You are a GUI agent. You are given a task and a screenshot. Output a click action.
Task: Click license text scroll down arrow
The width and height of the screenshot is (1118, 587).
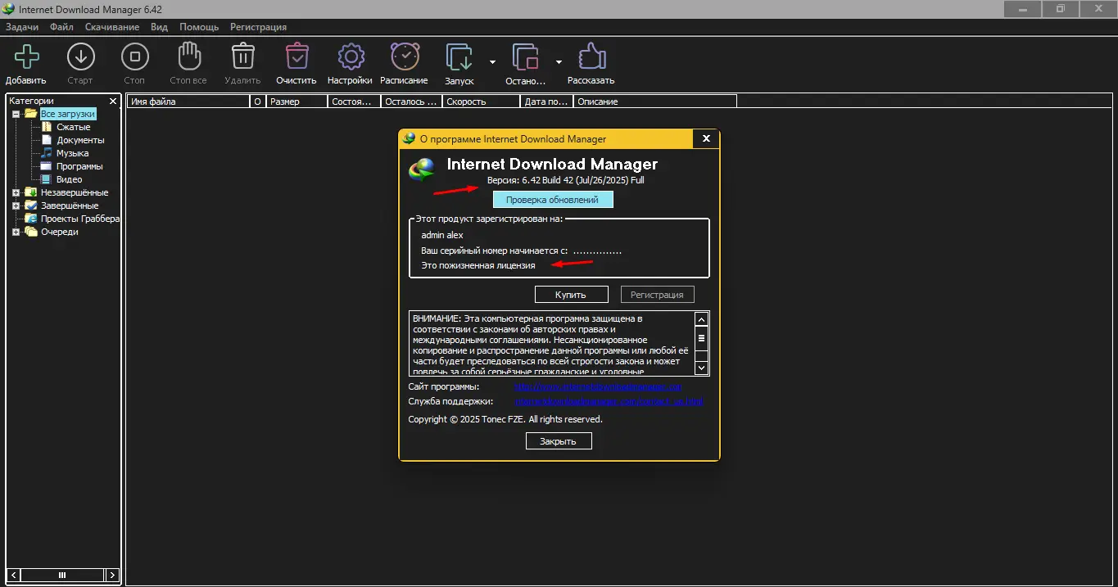[x=701, y=368]
